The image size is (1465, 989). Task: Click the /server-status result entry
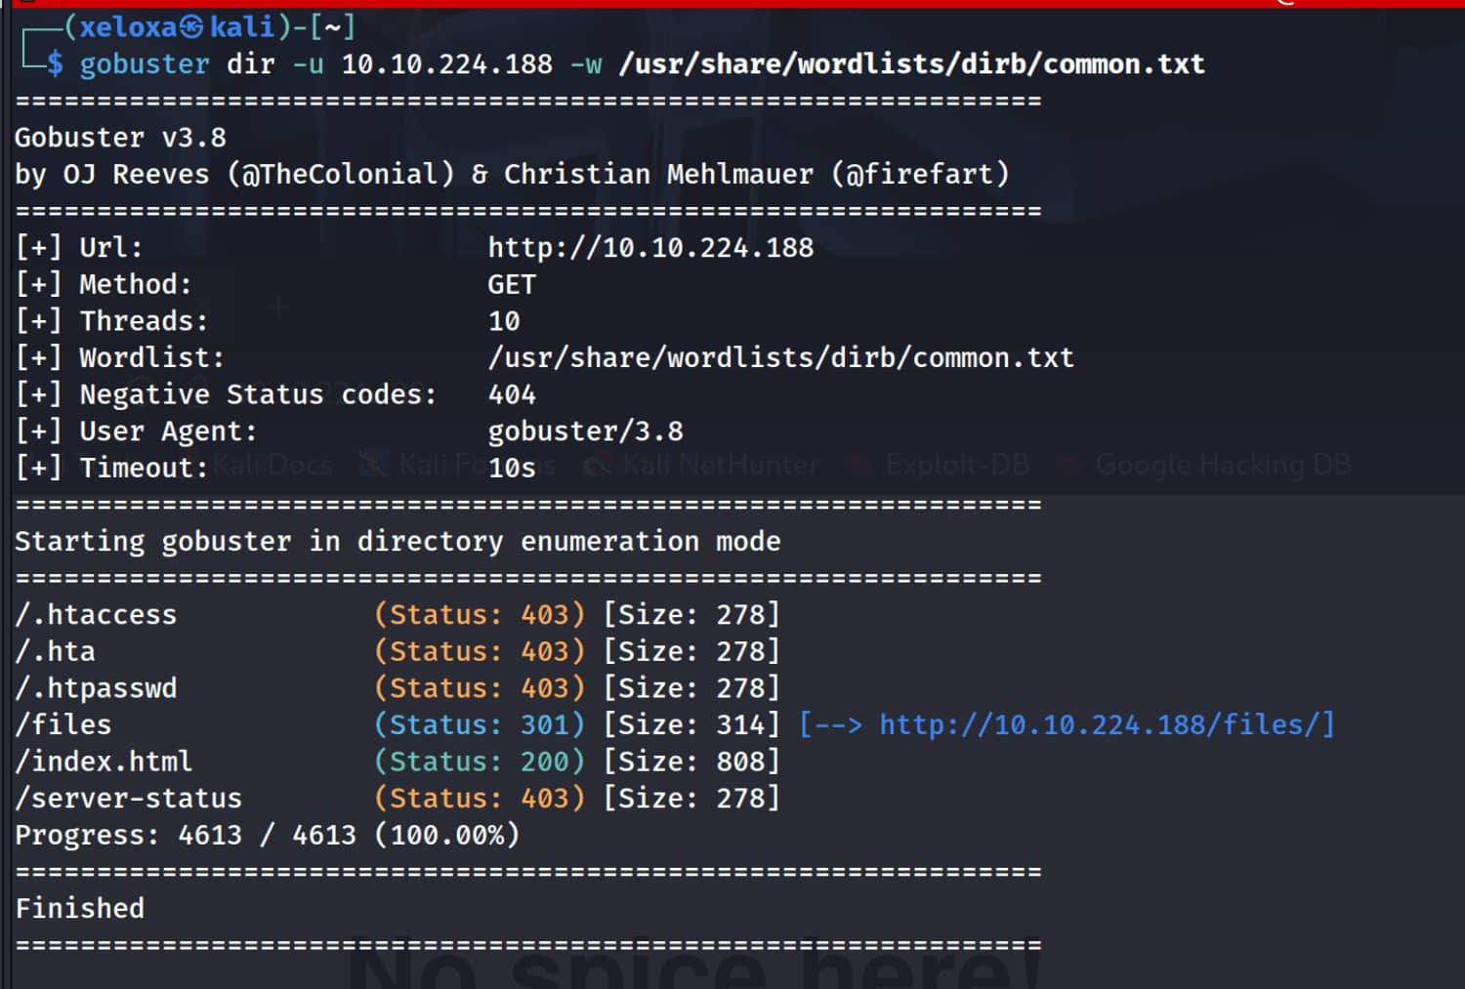click(x=128, y=799)
